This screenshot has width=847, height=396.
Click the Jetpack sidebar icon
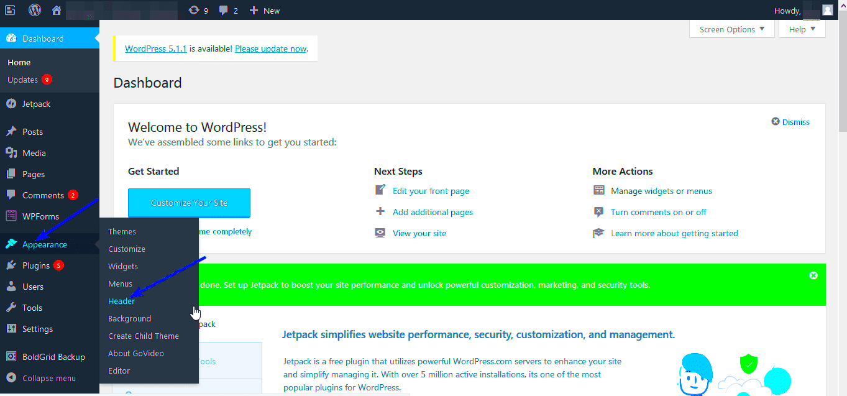pos(11,104)
